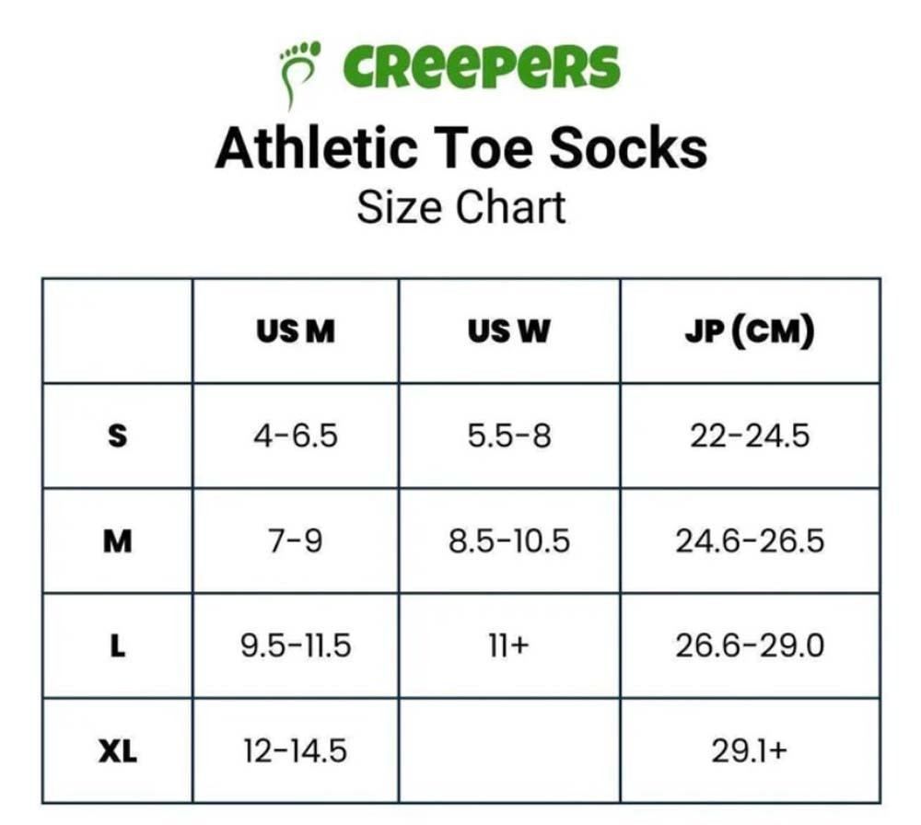
Task: Click the 8.5-10.5 women's size cell
Action: 508,540
